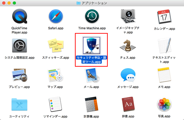Image resolution: width=184 pixels, height=120 pixels.
Task: Click the 'システム環境設定.app' file name
Action: point(20,58)
